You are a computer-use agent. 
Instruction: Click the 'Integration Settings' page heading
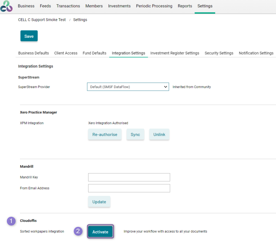pyautogui.click(x=36, y=66)
